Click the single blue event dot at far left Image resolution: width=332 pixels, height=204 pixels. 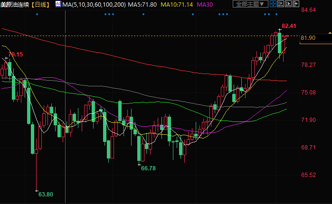point(37,14)
